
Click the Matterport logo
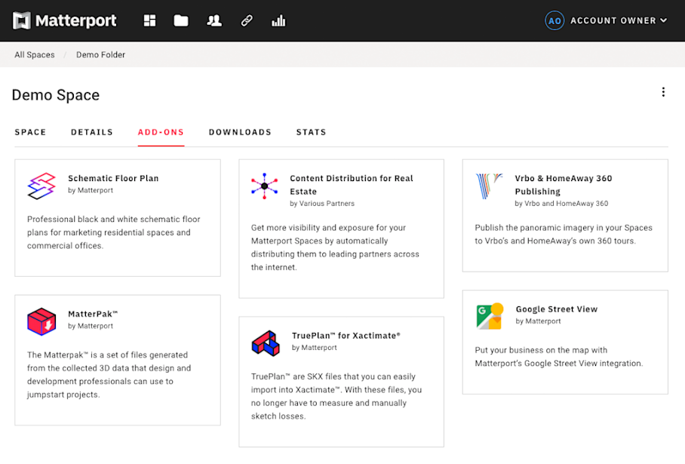tap(65, 20)
